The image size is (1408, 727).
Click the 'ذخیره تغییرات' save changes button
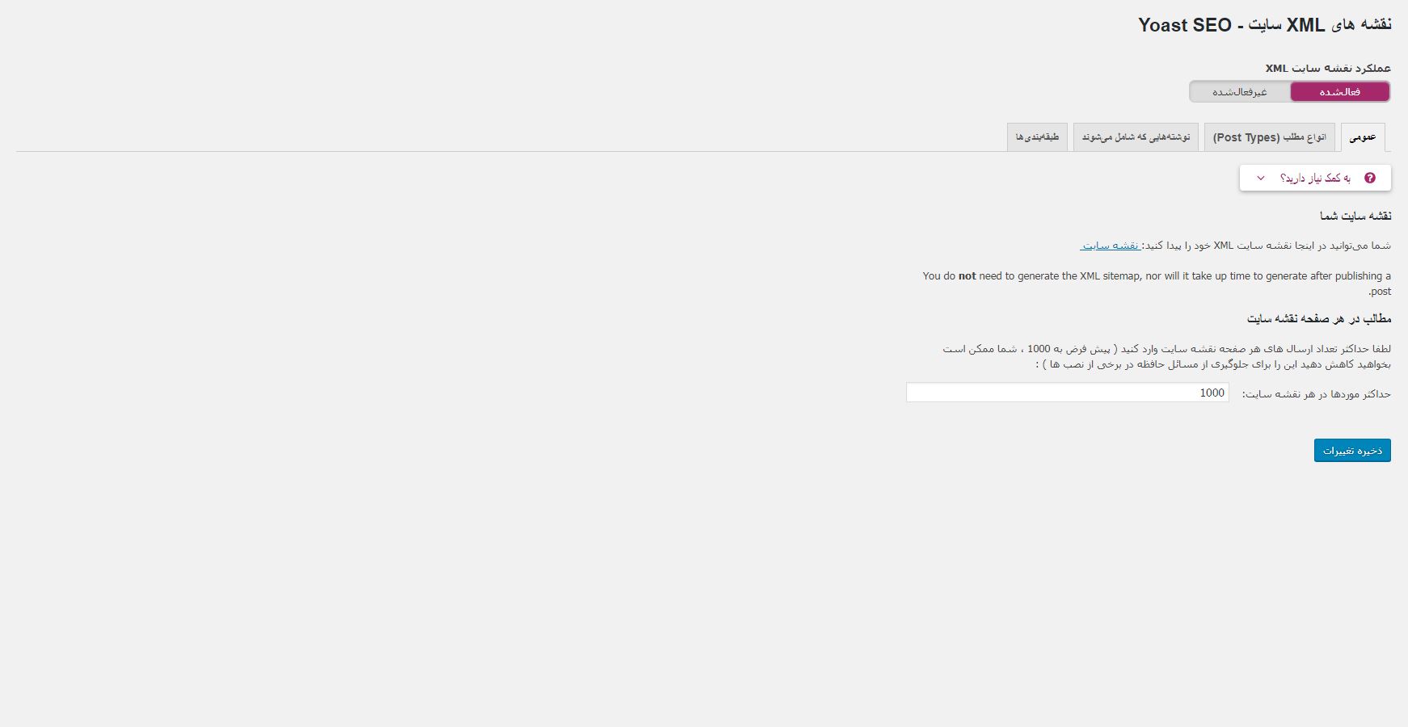pyautogui.click(x=1352, y=450)
